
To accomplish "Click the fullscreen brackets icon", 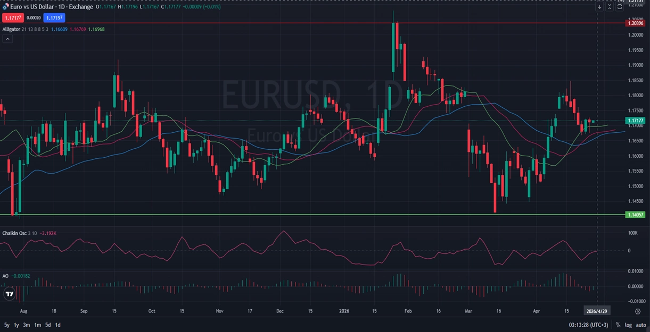I will coord(620,7).
